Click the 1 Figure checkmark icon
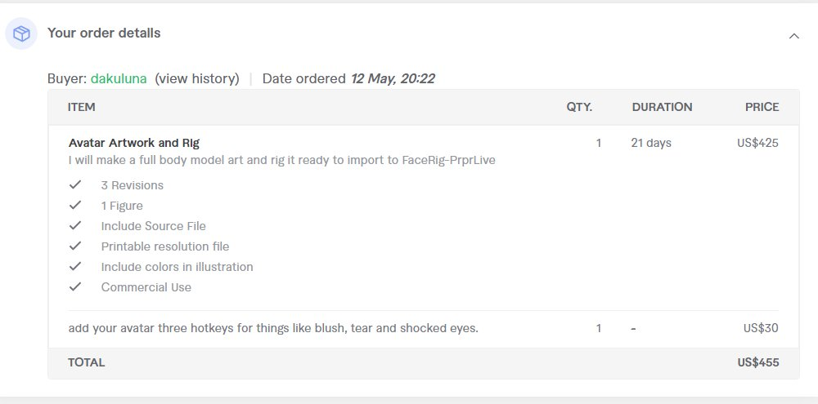The image size is (818, 404). 75,205
